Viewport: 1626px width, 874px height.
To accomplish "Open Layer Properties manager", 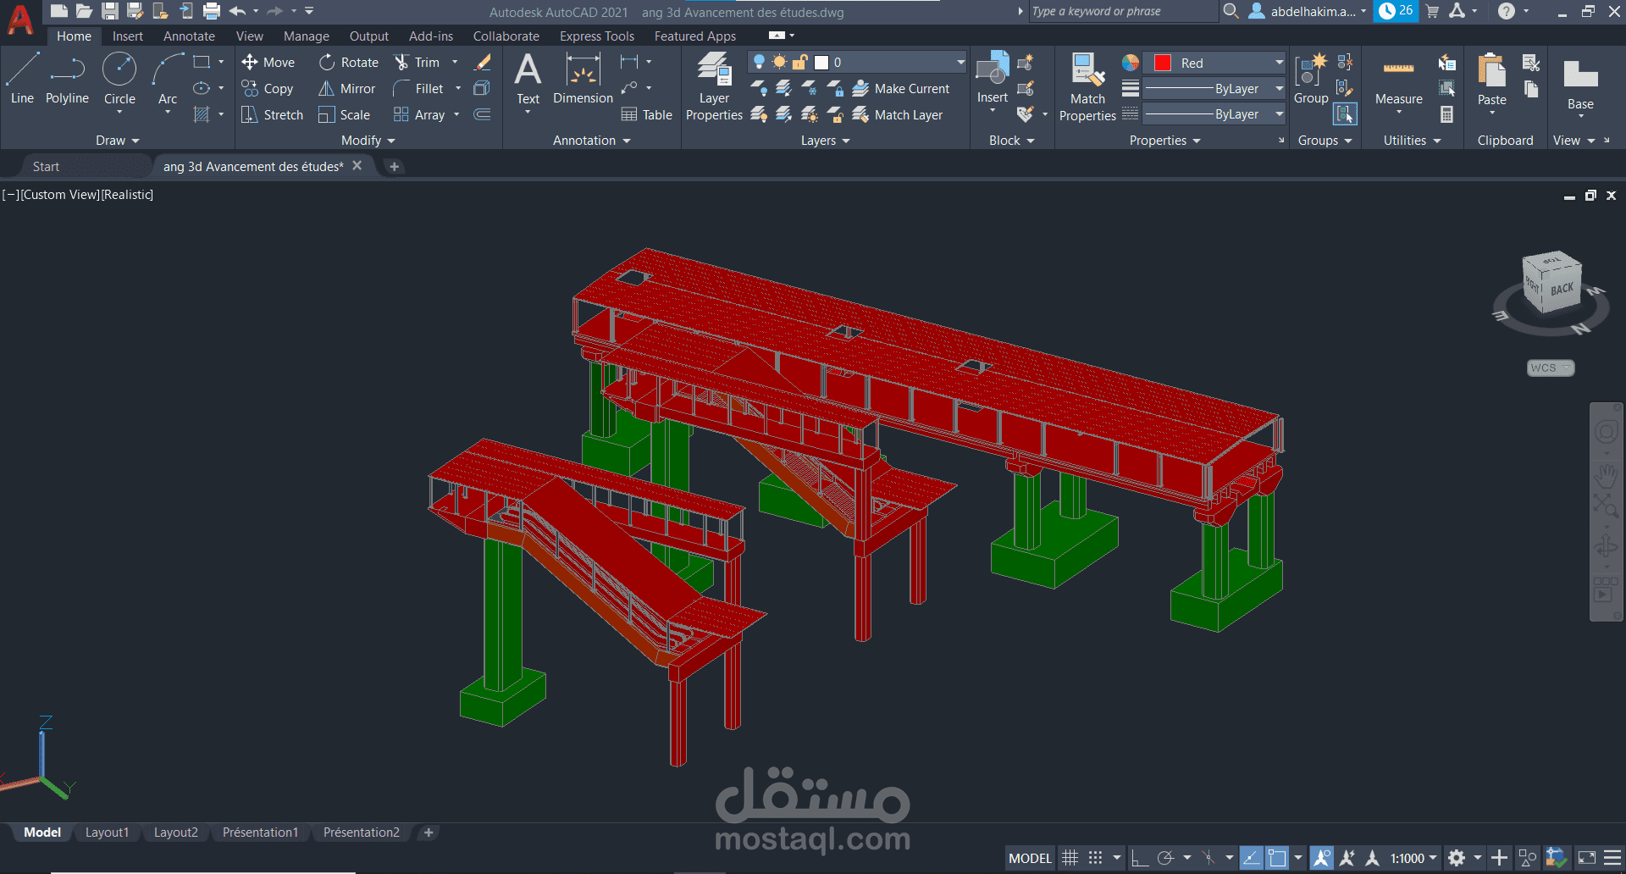I will click(714, 86).
